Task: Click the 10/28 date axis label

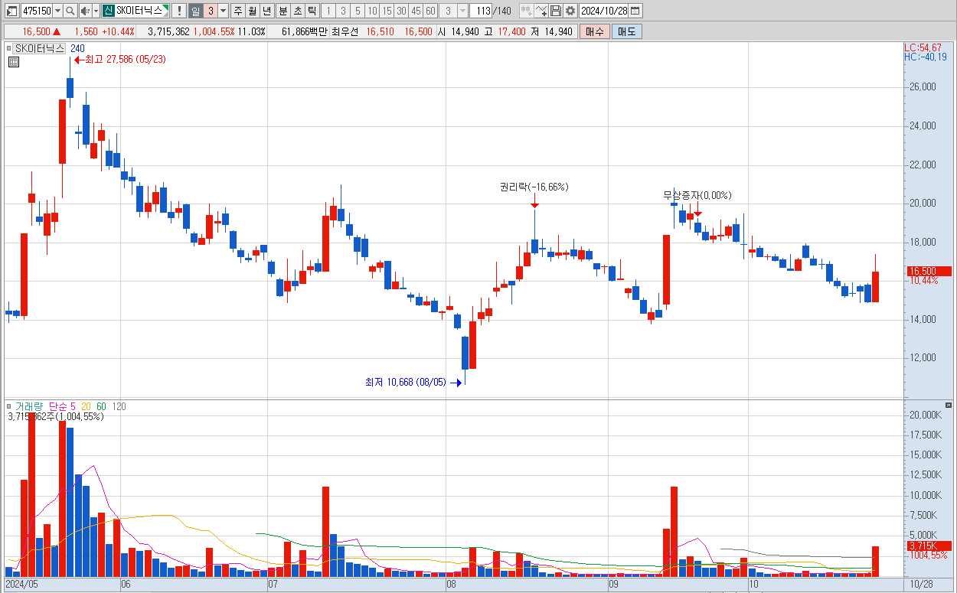Action: point(922,584)
